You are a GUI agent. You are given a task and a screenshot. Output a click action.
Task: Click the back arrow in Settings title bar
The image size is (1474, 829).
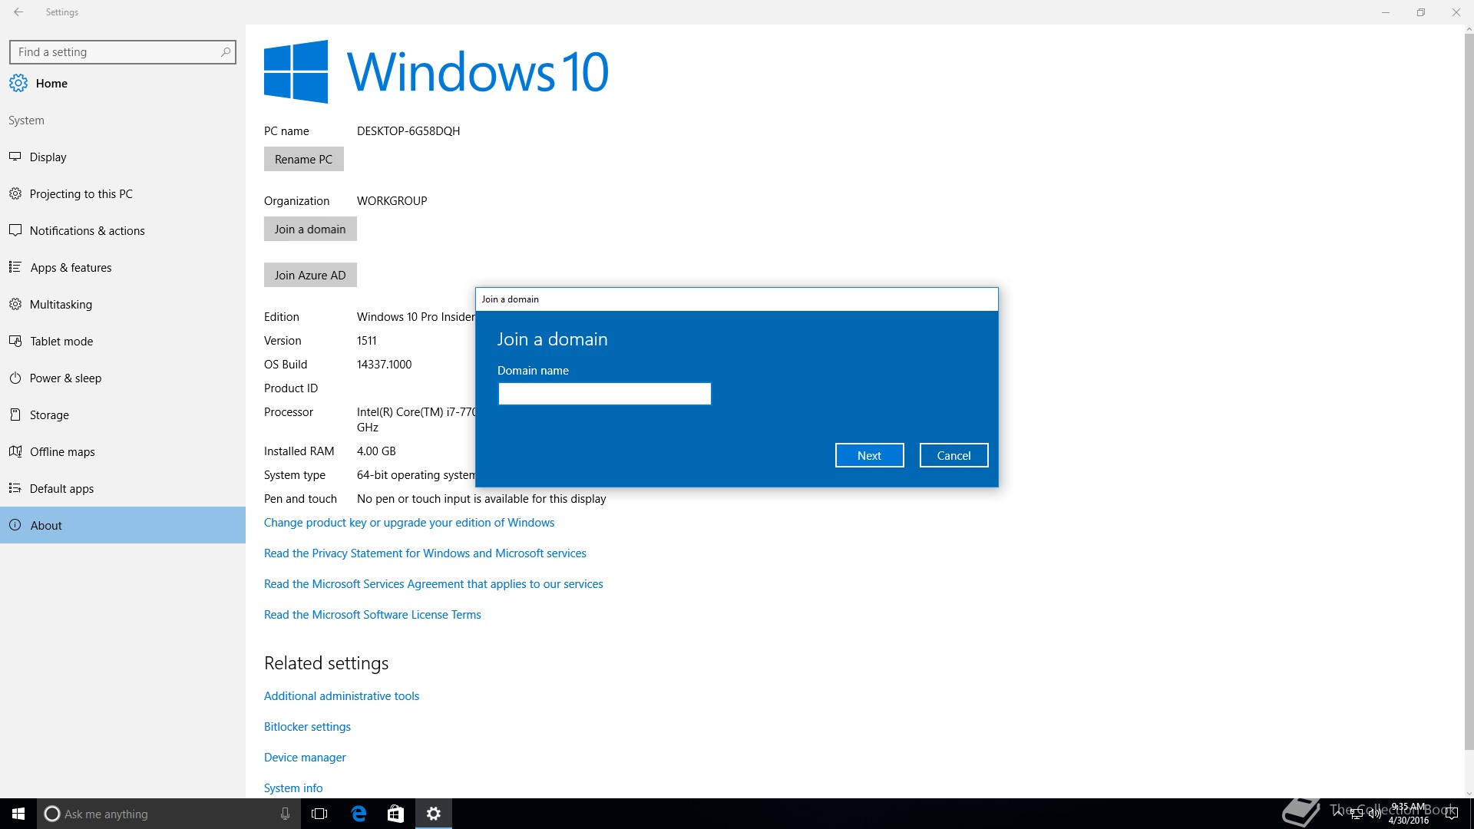pyautogui.click(x=18, y=12)
